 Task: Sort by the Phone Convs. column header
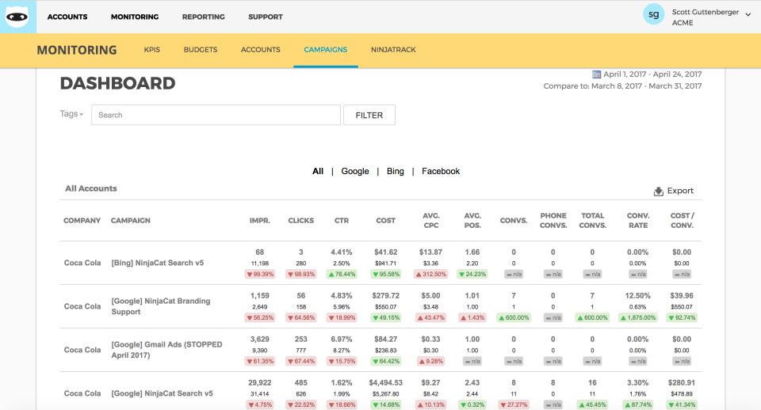pos(553,221)
